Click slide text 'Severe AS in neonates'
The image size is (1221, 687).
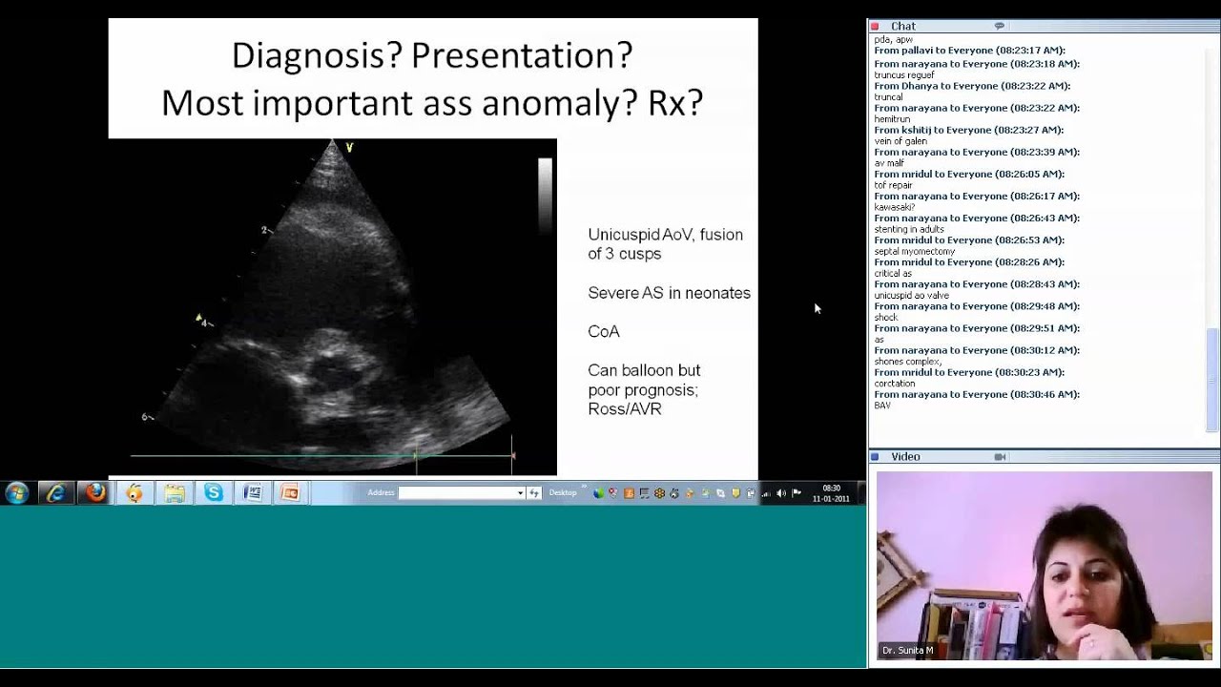[669, 293]
